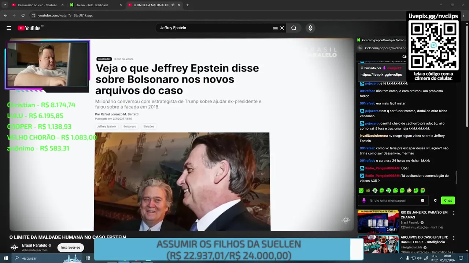Open Windows Task View
The width and height of the screenshot is (469, 263).
(x=88, y=258)
